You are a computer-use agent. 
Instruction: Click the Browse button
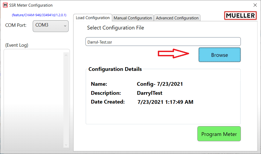coord(219,55)
